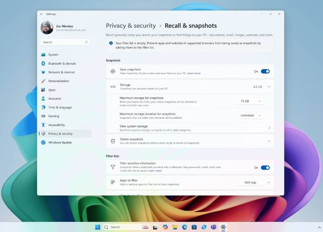323x232 pixels.
Task: Click the Time & language globe icon
Action: pos(43,107)
